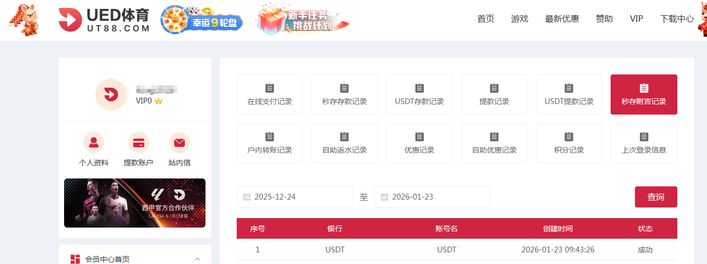Screen dimensions: 707x264
Task: Open 提款账户 card icon
Action: tap(139, 143)
